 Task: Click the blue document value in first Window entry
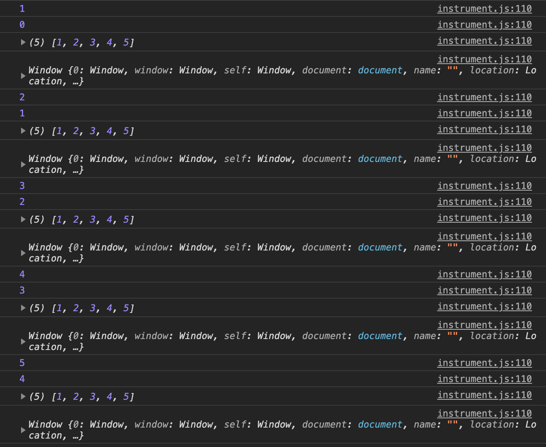(x=380, y=70)
